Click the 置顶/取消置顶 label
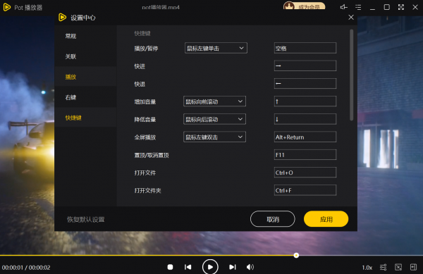This screenshot has width=423, height=274. (x=152, y=155)
